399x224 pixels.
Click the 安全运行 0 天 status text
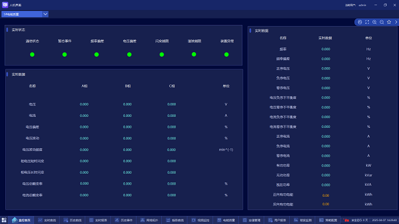pos(359,220)
